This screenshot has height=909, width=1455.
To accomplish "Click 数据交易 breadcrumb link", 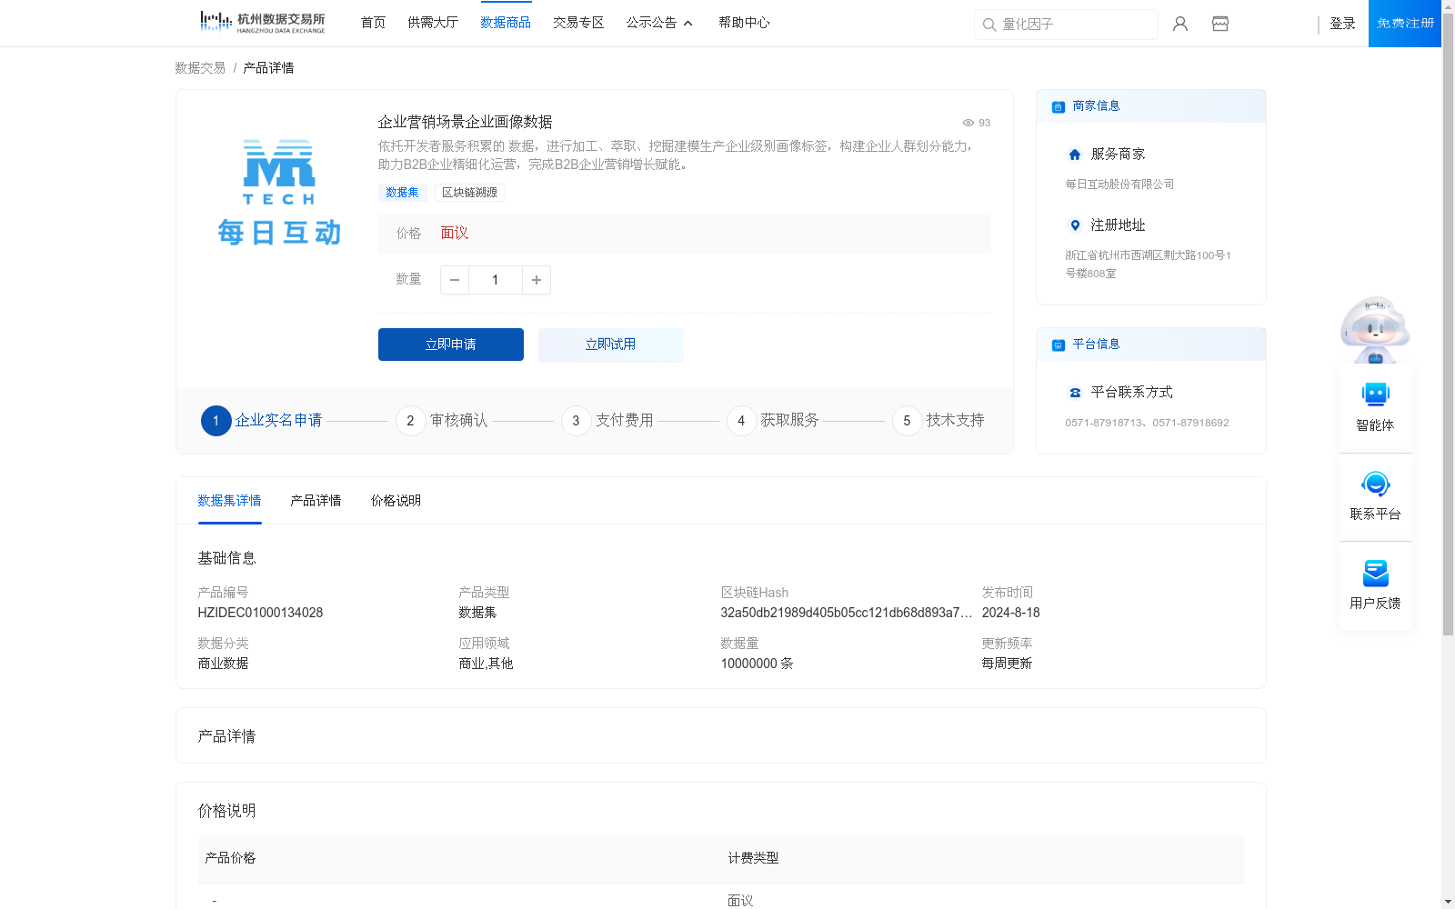I will [x=200, y=68].
